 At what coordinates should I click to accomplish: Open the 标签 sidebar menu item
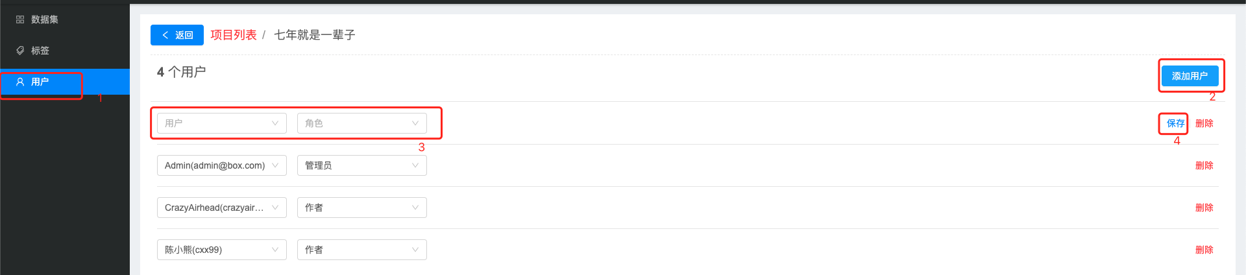tap(40, 51)
